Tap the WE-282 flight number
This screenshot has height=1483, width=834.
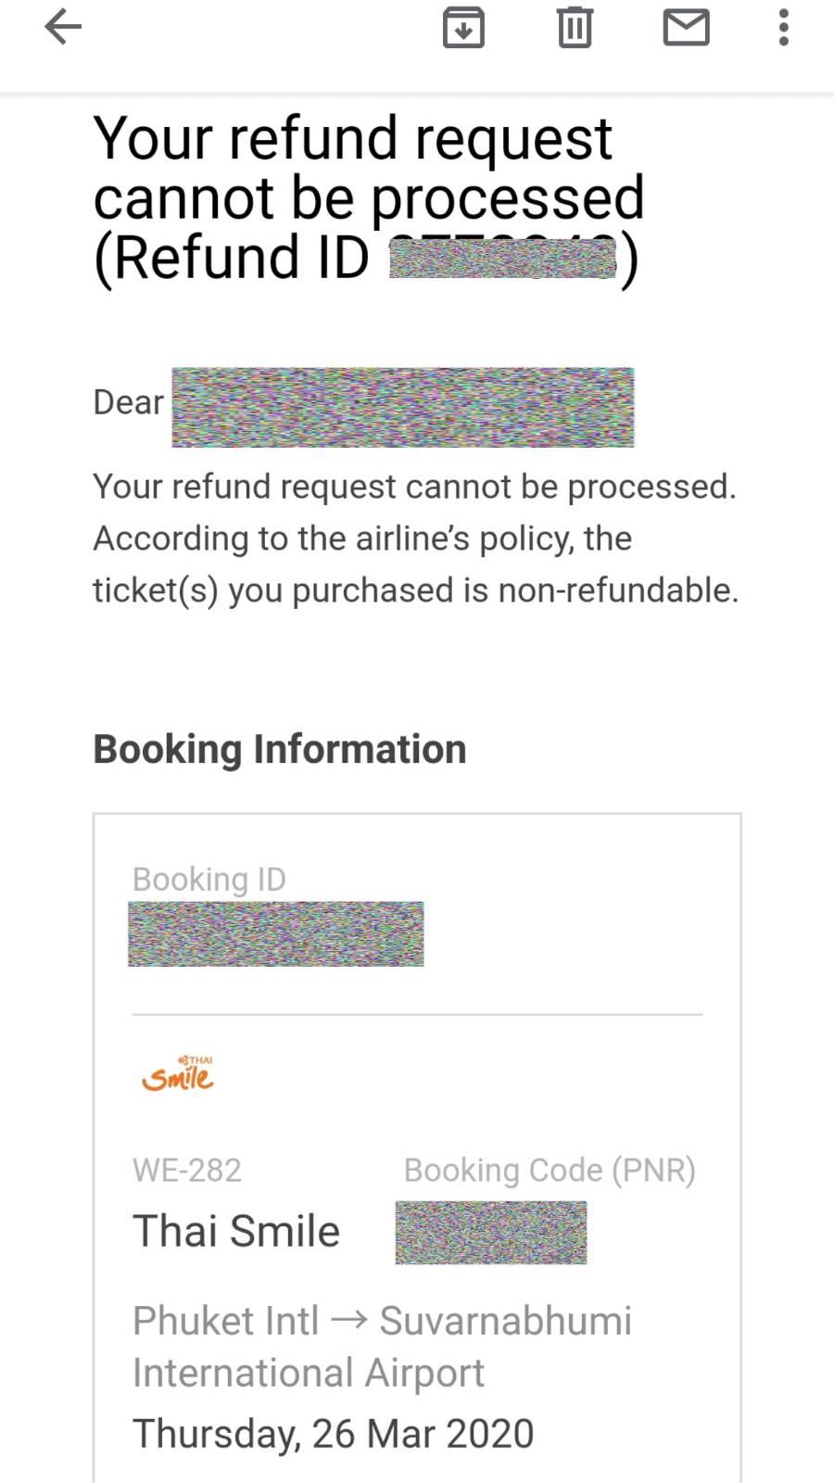(x=187, y=1170)
